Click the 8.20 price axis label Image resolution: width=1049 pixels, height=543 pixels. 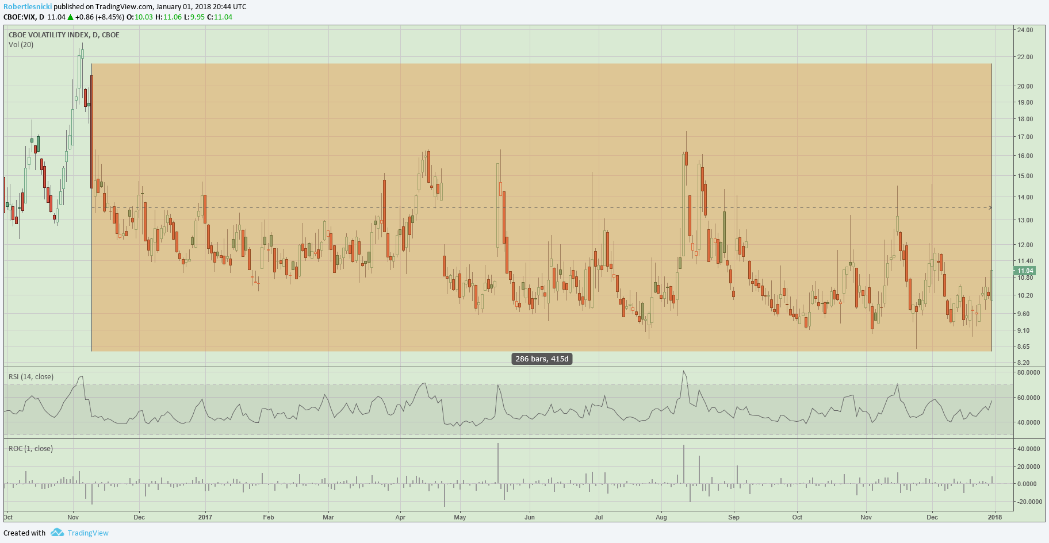pyautogui.click(x=1023, y=363)
